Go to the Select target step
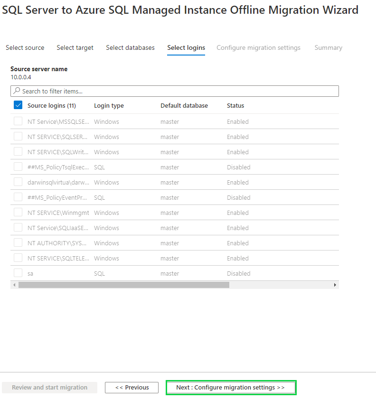This screenshot has height=399, width=376. [x=75, y=47]
